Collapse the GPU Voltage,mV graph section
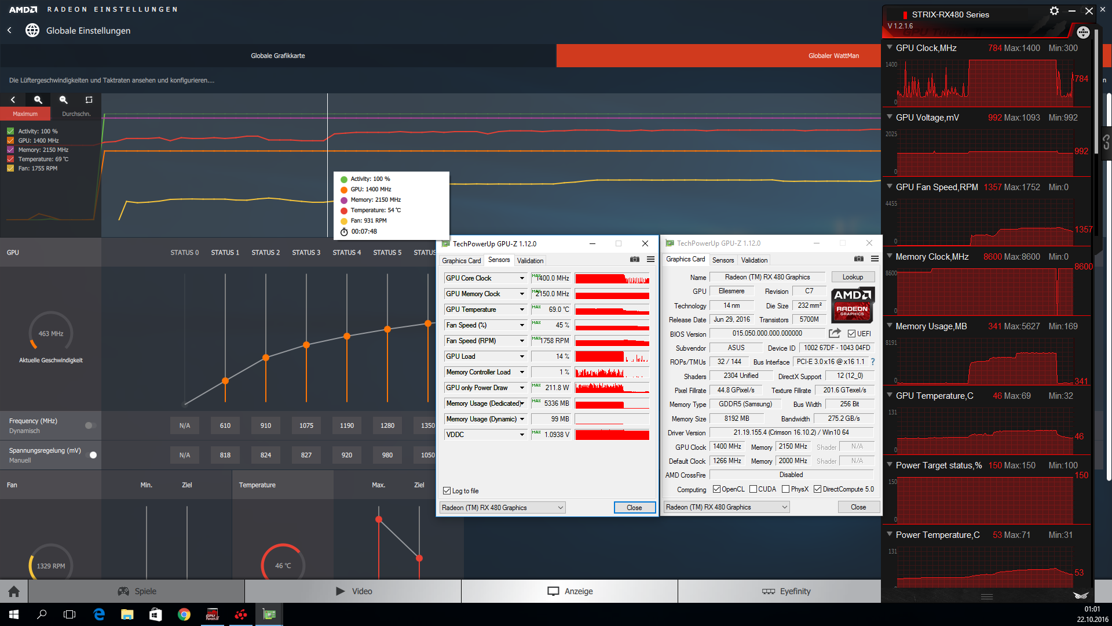 [890, 117]
